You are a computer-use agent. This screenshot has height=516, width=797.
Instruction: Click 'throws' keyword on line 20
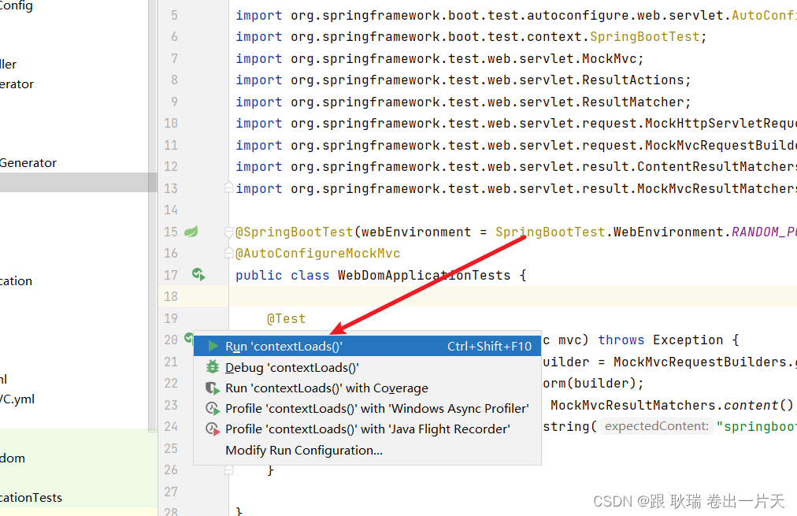tap(621, 340)
